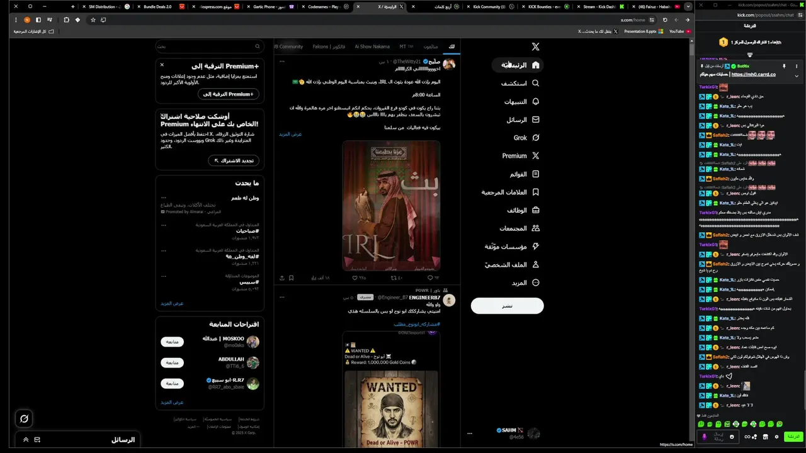This screenshot has width=806, height=453.
Task: Click the X logo above the navigation sidebar
Action: [x=535, y=47]
